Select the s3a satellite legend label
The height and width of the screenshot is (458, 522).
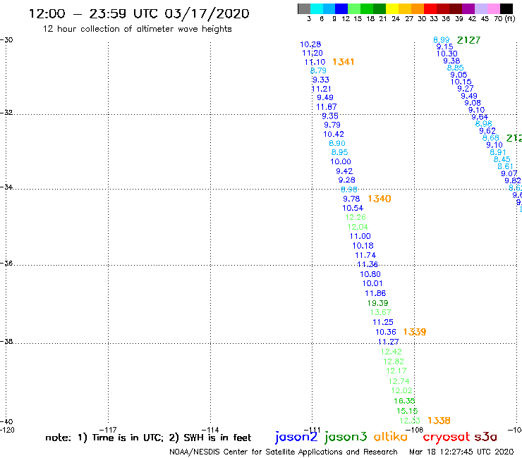(485, 437)
